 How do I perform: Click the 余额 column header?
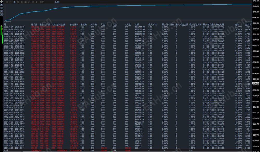pyautogui.click(x=137, y=24)
